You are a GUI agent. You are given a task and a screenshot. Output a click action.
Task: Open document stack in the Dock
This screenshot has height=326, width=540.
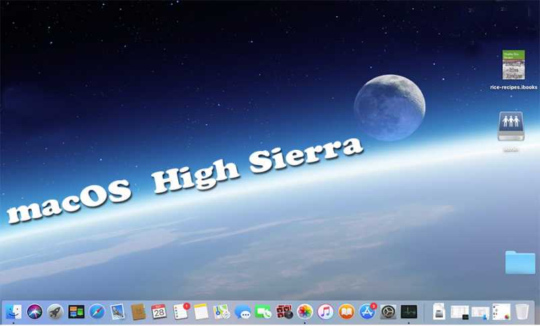coord(439,312)
